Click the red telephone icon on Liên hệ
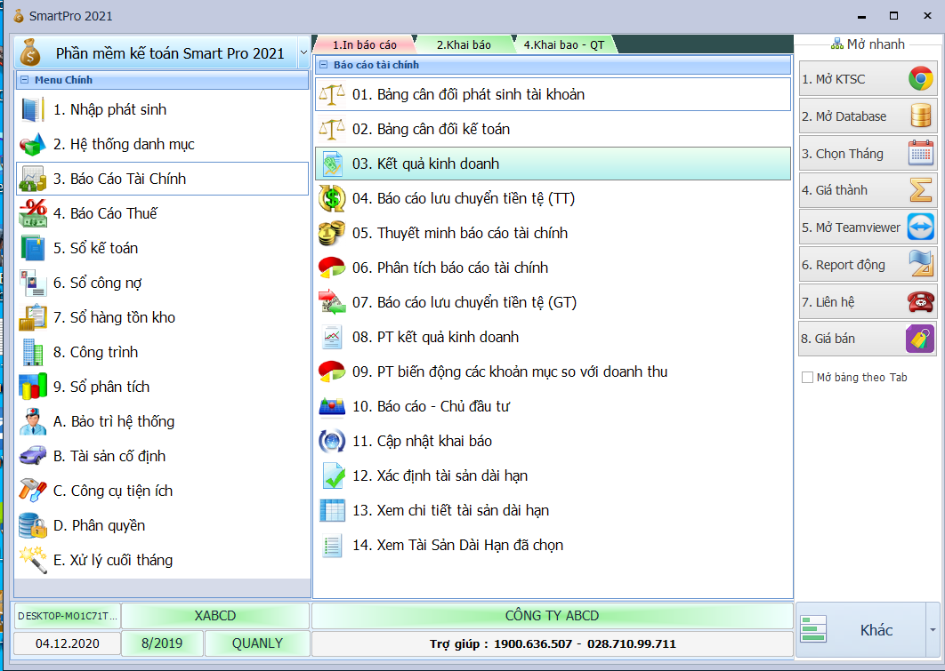 921,301
